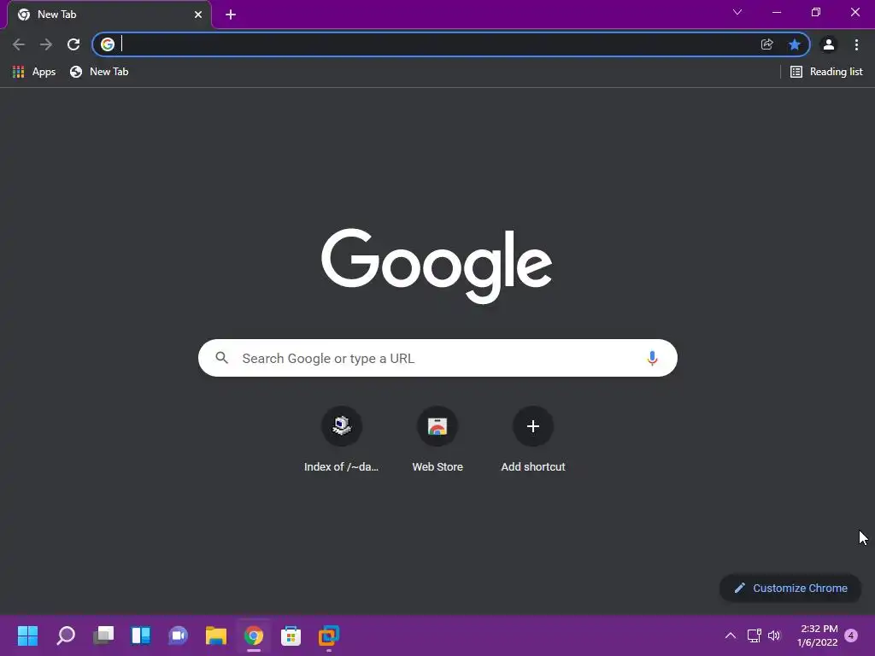Open File Explorer from the taskbar

click(216, 635)
